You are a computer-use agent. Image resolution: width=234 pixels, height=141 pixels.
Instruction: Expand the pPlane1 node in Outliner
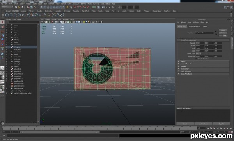[x=7, y=35]
